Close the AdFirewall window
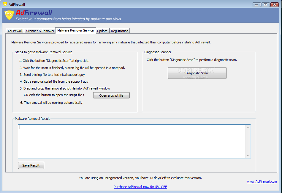282x193 pixels. click(275, 5)
